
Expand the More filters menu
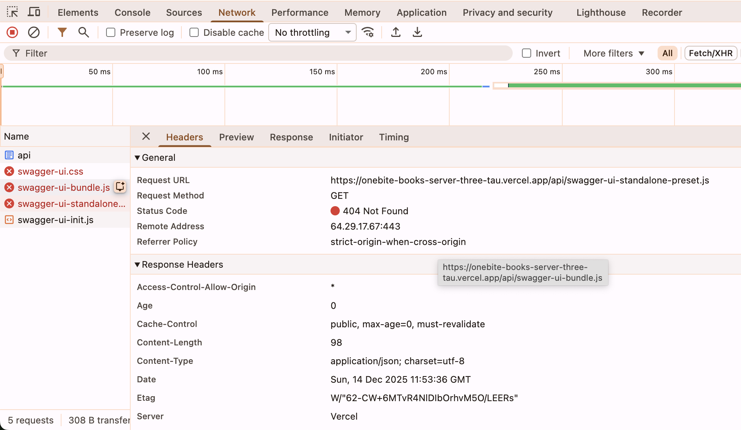tap(613, 53)
